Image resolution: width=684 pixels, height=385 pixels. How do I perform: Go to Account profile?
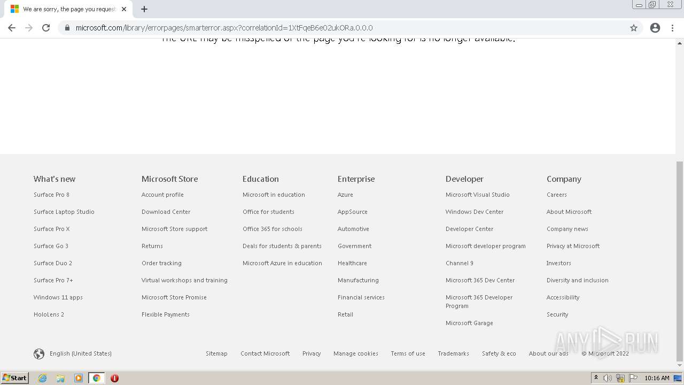click(x=162, y=195)
